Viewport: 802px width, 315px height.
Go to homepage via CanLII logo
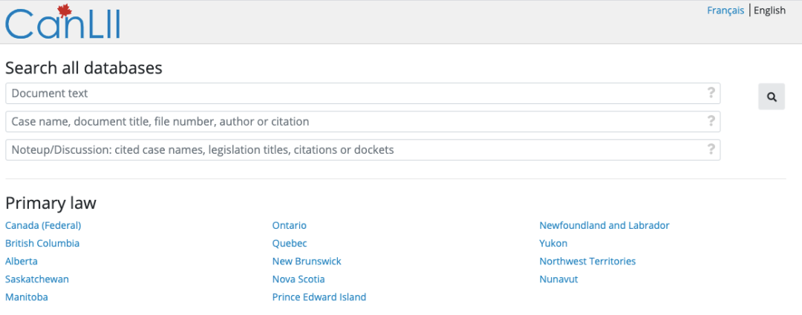click(x=62, y=22)
